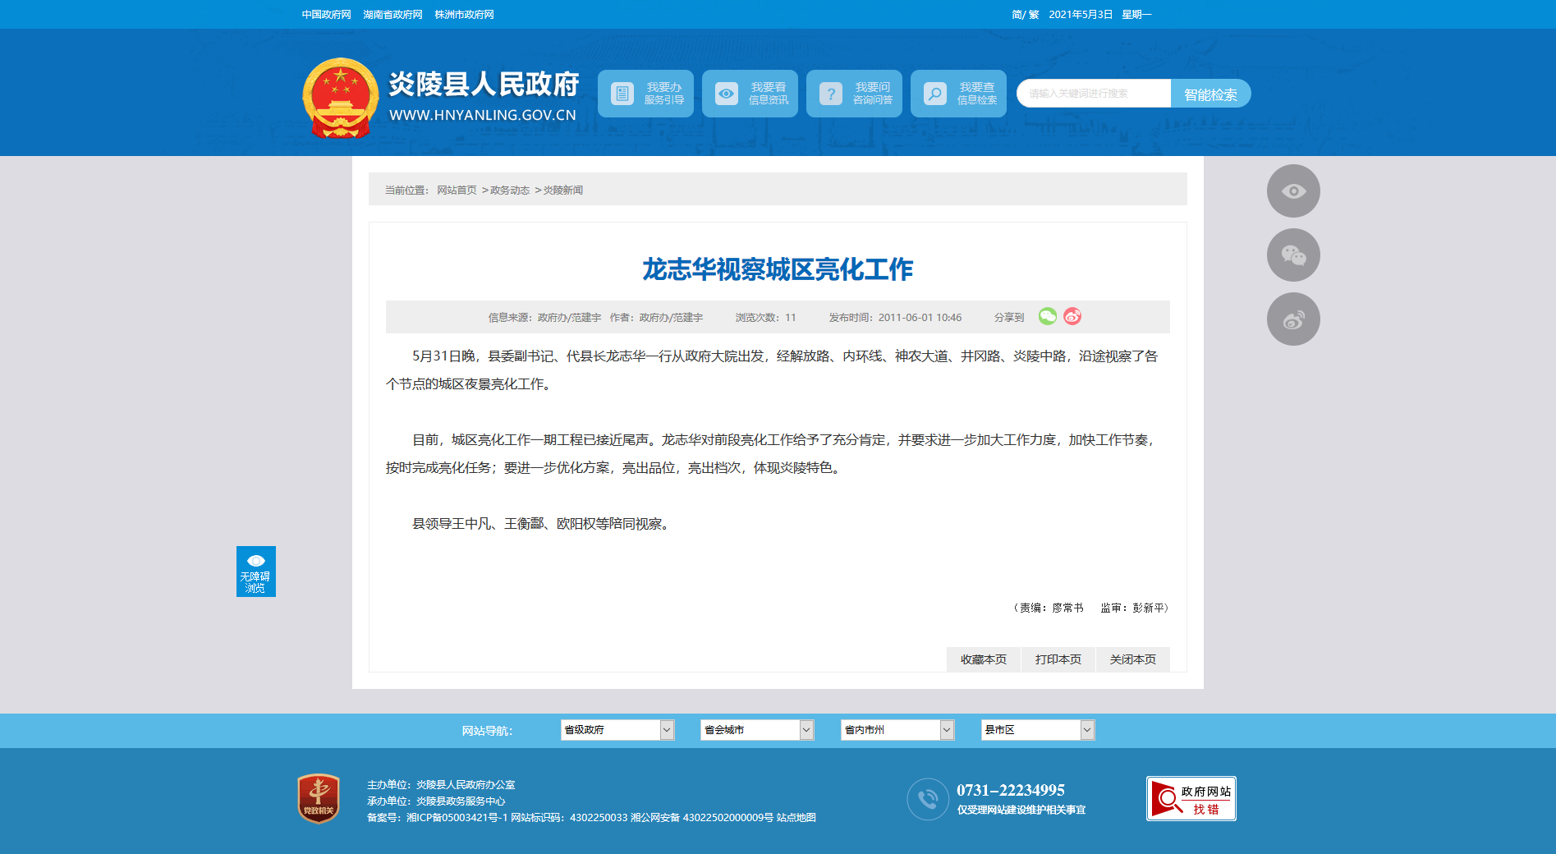1556x854 pixels.
Task: Open the gray Weibo circle on right sidebar
Action: pos(1293,319)
